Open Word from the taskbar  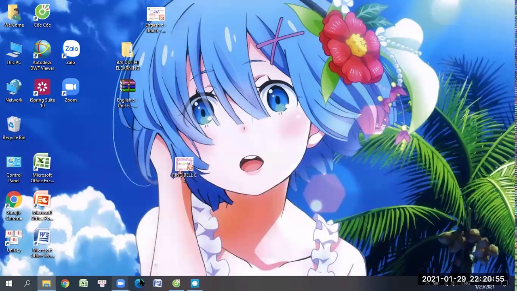[x=158, y=283]
